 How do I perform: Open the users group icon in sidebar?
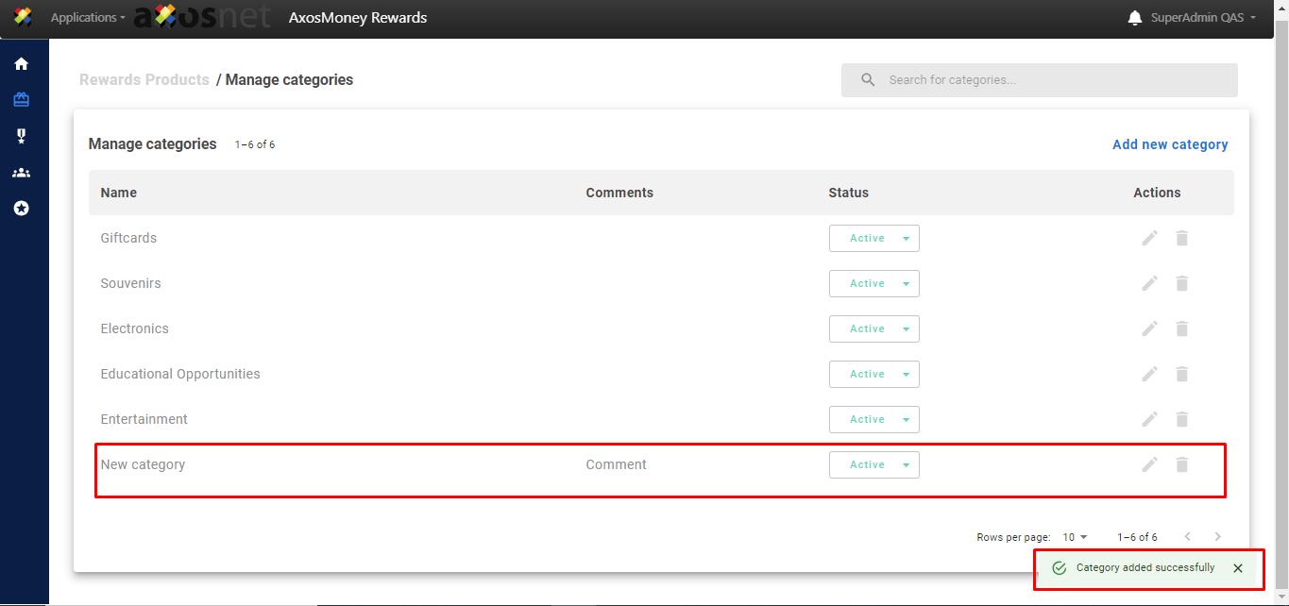21,173
